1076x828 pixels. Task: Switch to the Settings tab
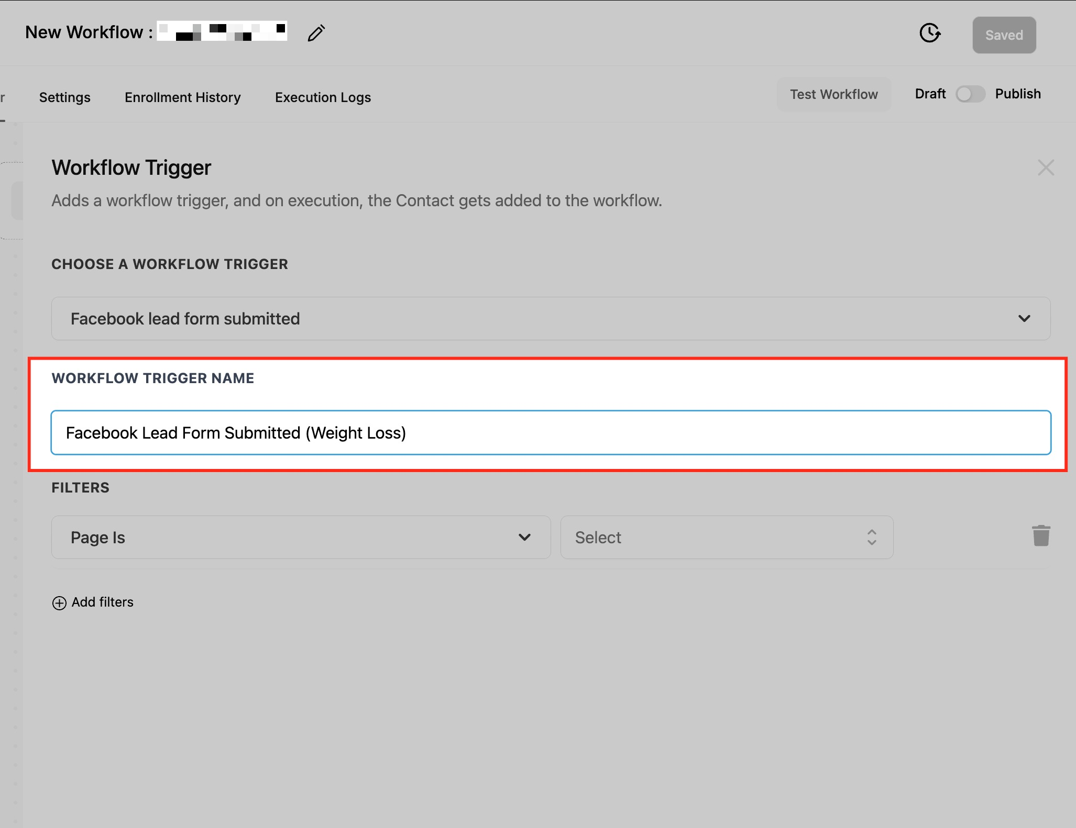(x=65, y=97)
